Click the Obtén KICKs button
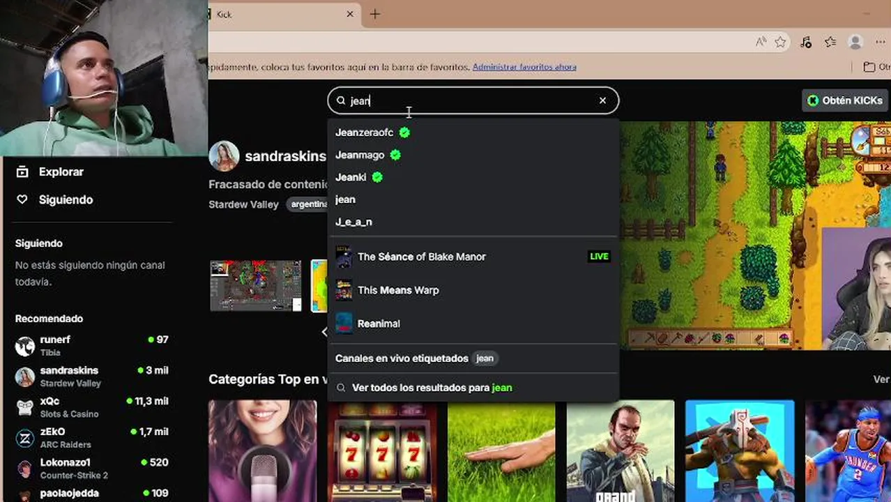Viewport: 891px width, 502px height. [x=845, y=100]
